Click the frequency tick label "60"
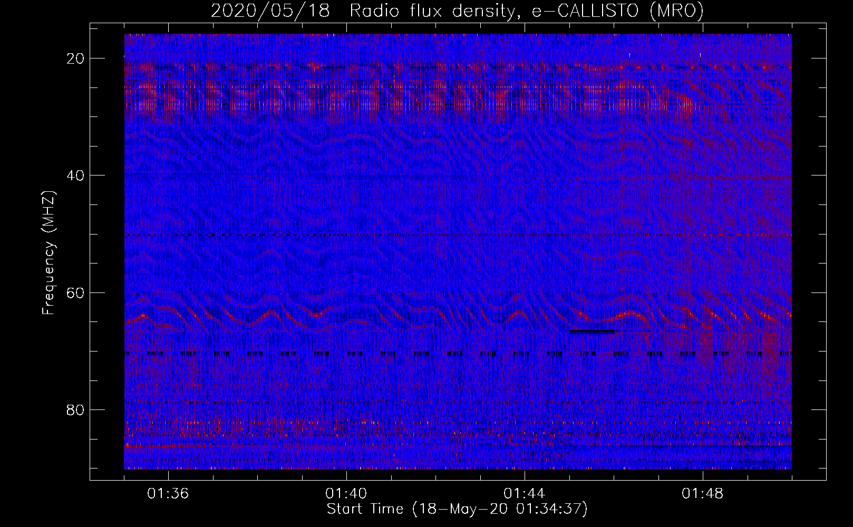 [76, 292]
